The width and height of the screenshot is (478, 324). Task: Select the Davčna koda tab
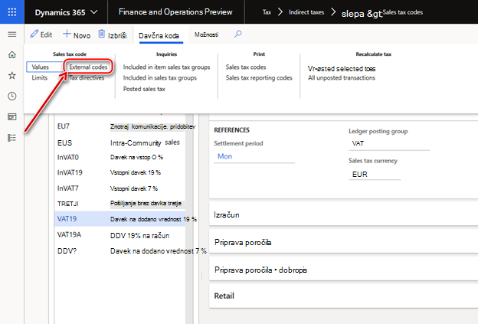coord(159,36)
